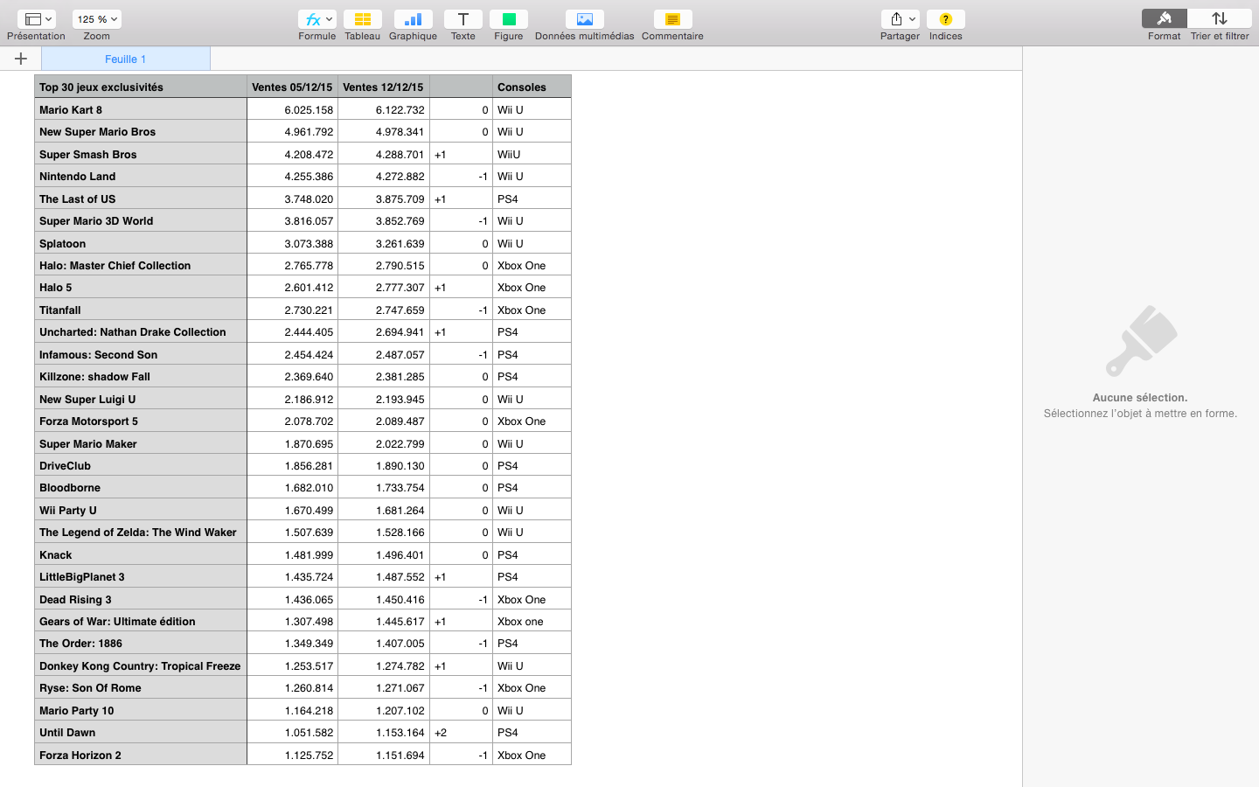Click the 2.022.799 value for Super Mario Maker
Viewport: 1259px width, 787px height.
[x=384, y=443]
